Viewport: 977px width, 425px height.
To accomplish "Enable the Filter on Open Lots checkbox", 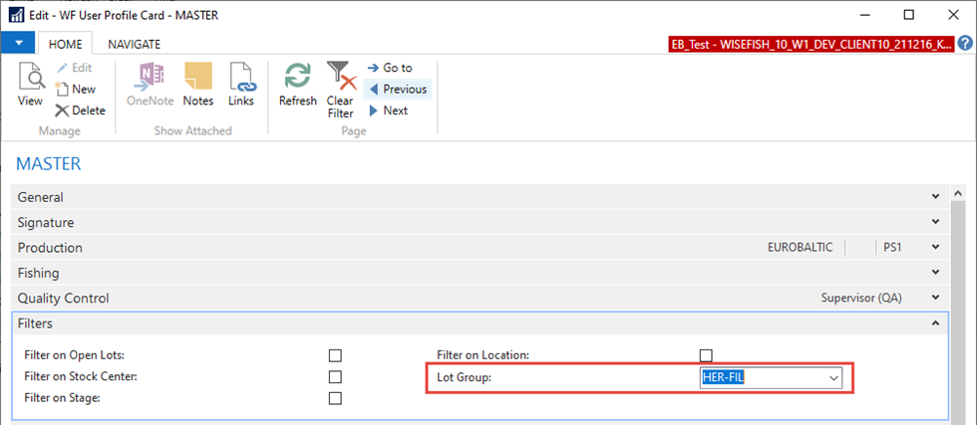I will tap(335, 355).
